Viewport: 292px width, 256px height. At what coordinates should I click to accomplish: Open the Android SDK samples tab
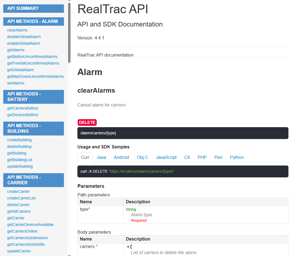click(x=121, y=157)
